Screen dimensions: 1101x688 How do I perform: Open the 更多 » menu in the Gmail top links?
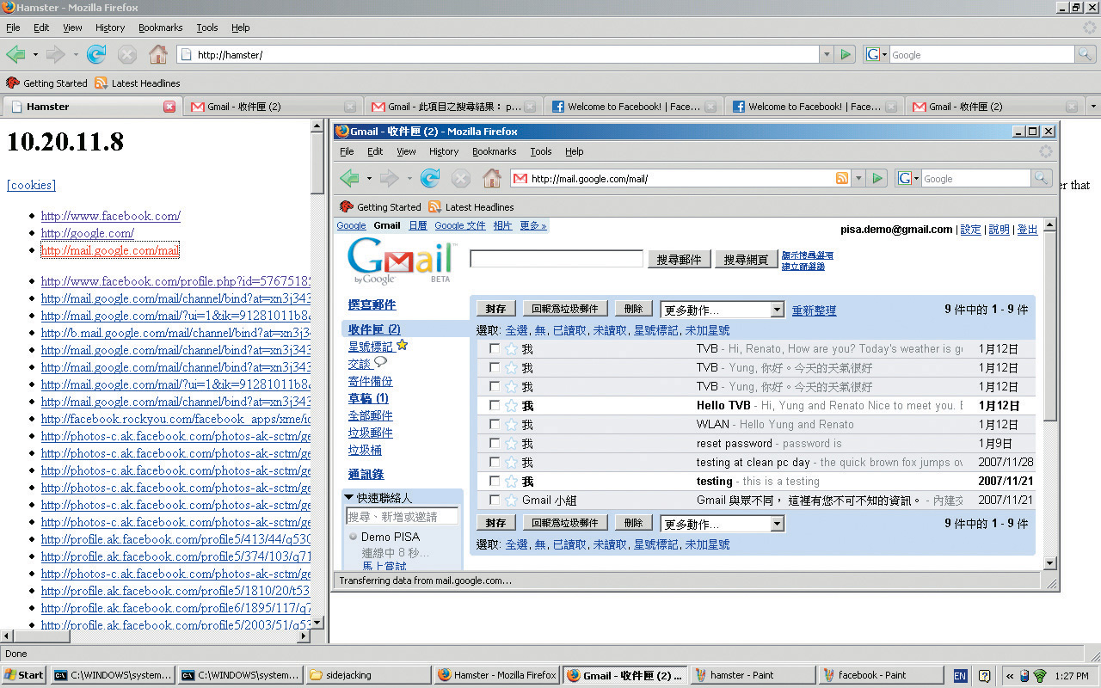533,226
